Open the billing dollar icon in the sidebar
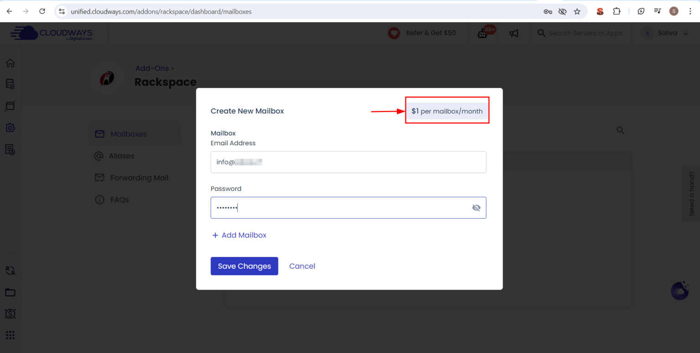 click(x=10, y=313)
